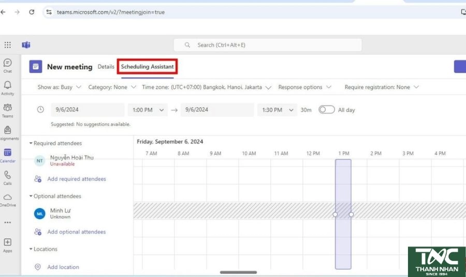
Task: Open the Response options dropdown
Action: pos(304,87)
